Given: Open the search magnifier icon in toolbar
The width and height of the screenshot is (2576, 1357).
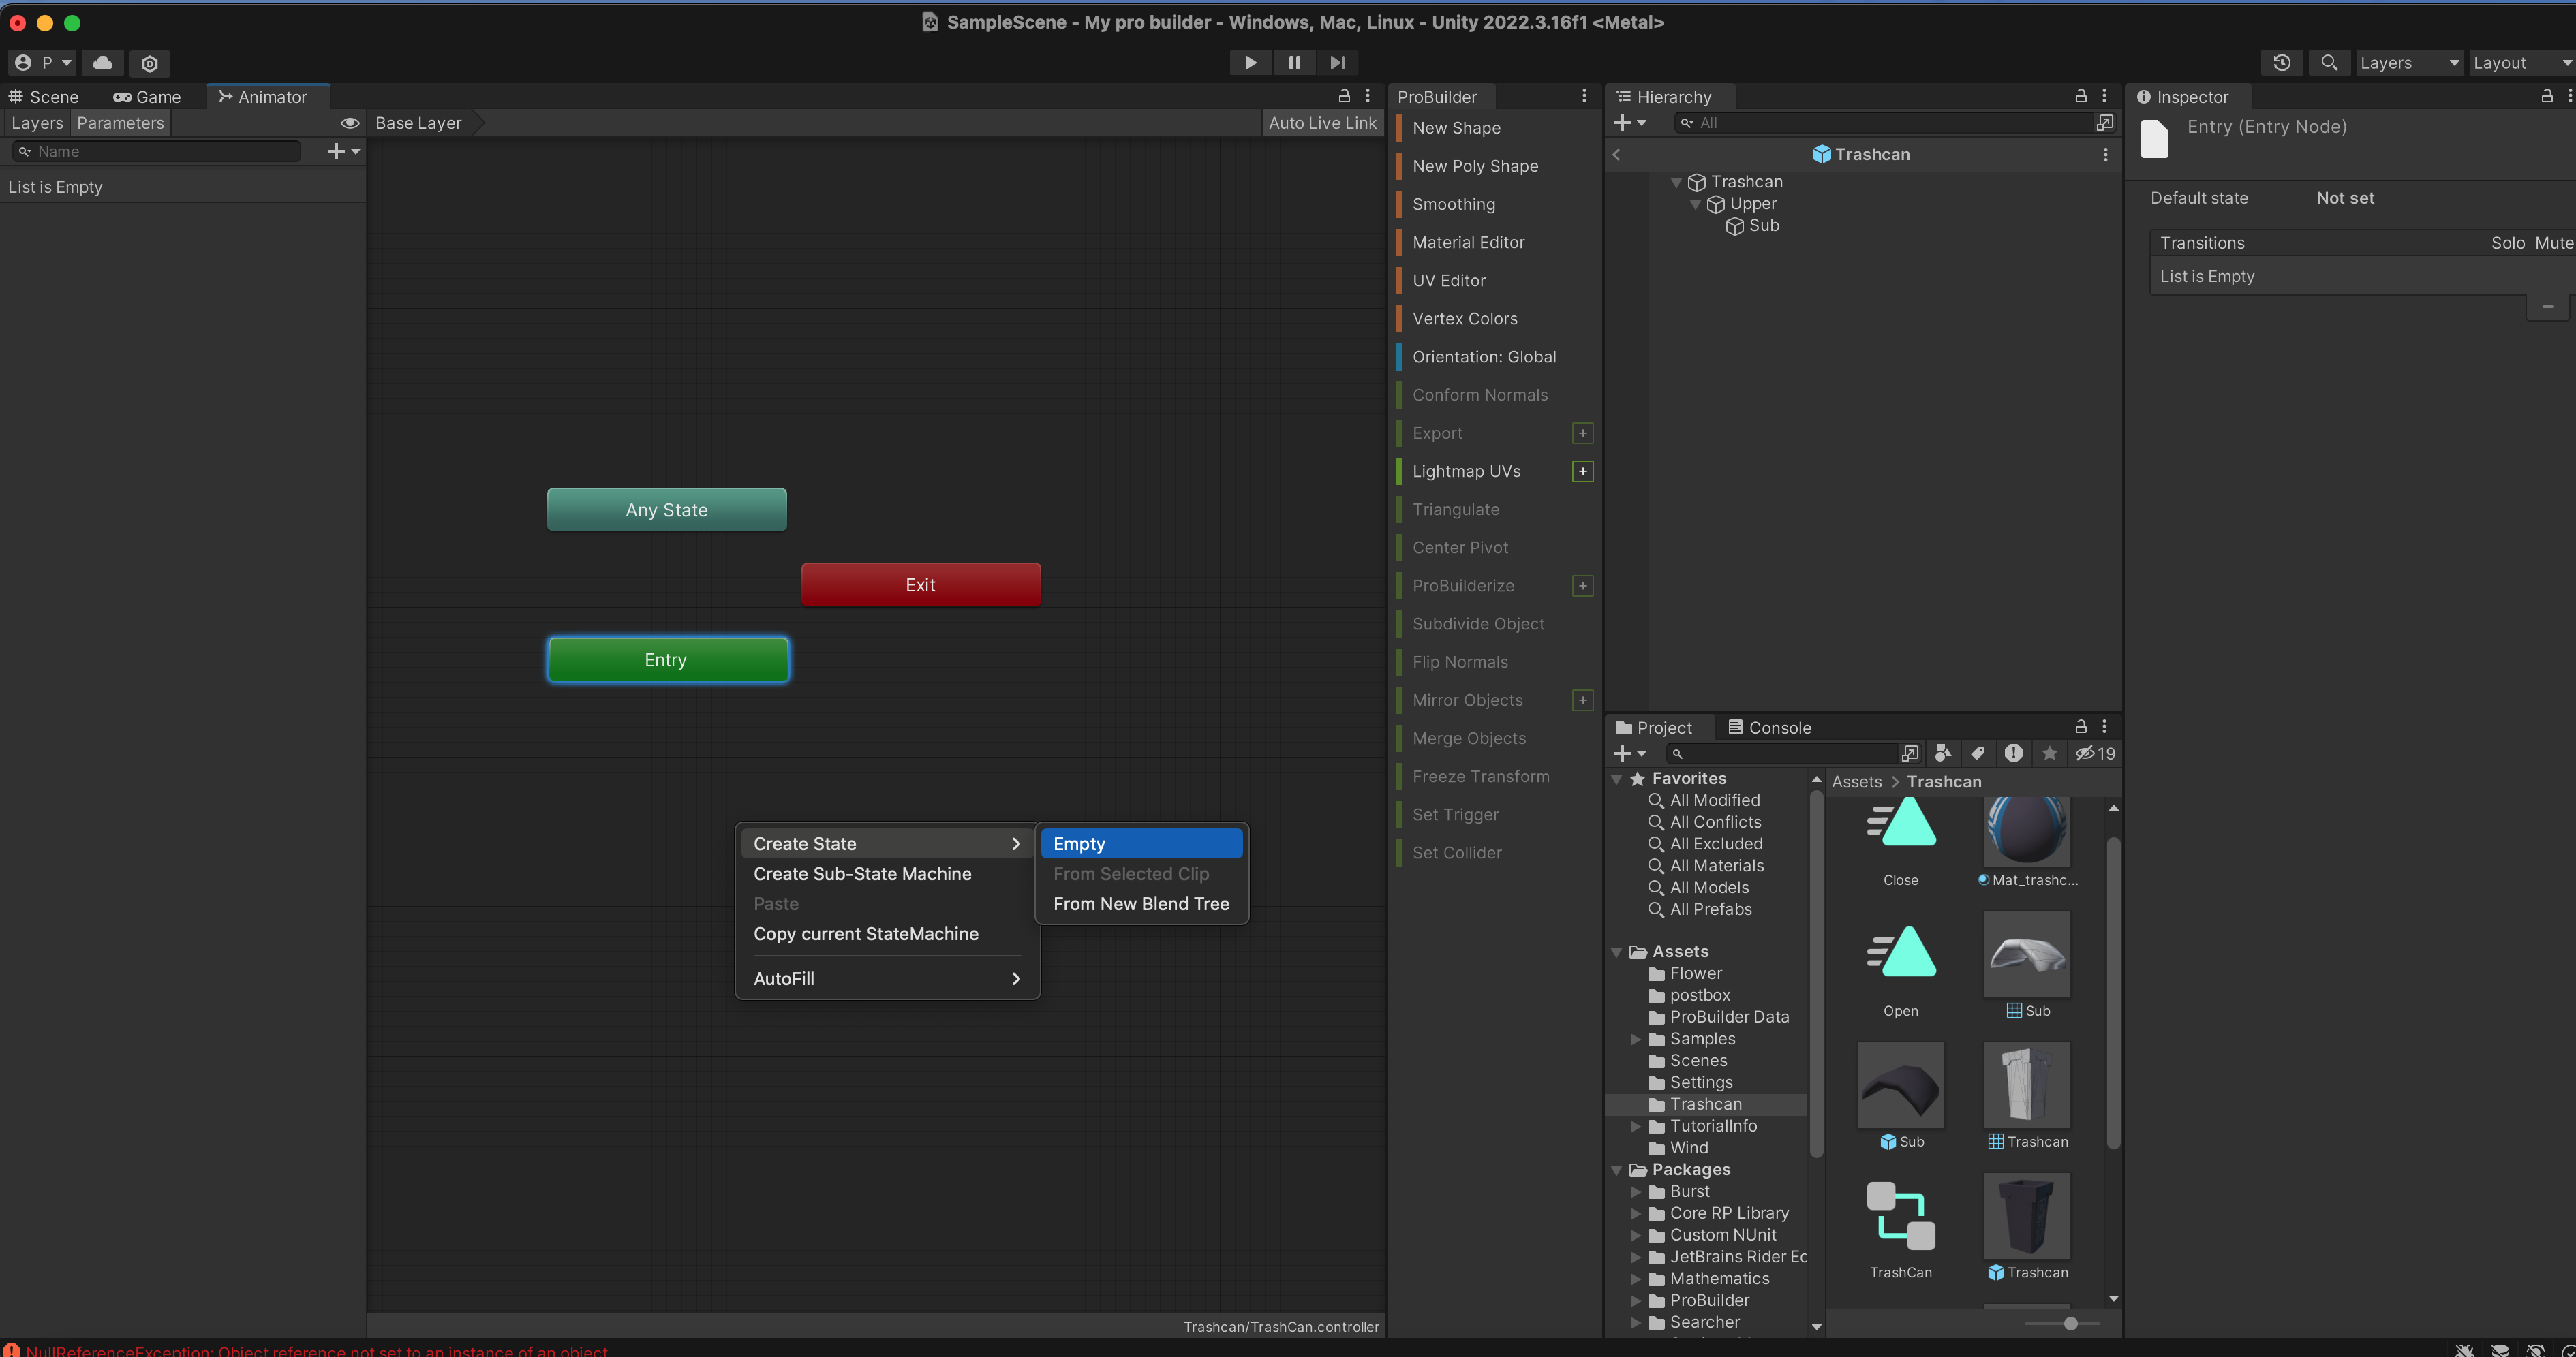Looking at the screenshot, I should (x=2329, y=63).
